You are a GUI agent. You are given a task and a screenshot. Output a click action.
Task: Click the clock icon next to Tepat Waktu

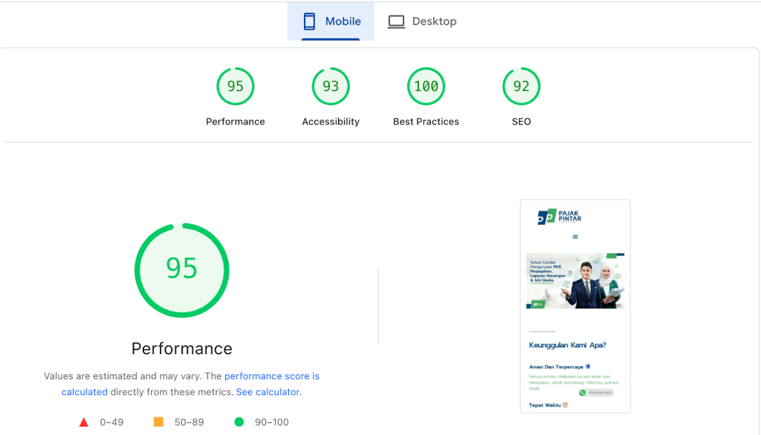click(565, 405)
